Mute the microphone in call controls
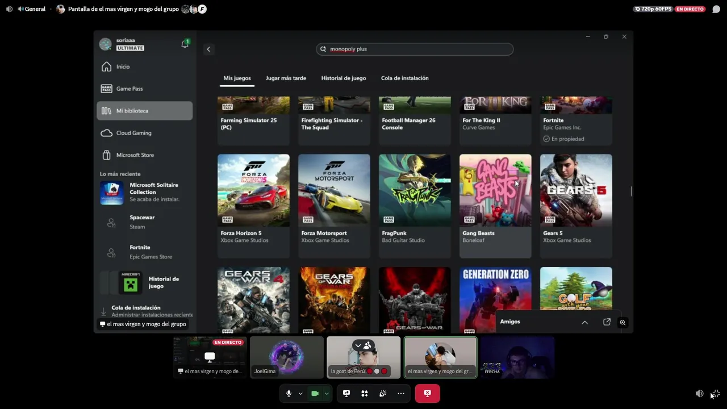This screenshot has height=409, width=727. 289,393
